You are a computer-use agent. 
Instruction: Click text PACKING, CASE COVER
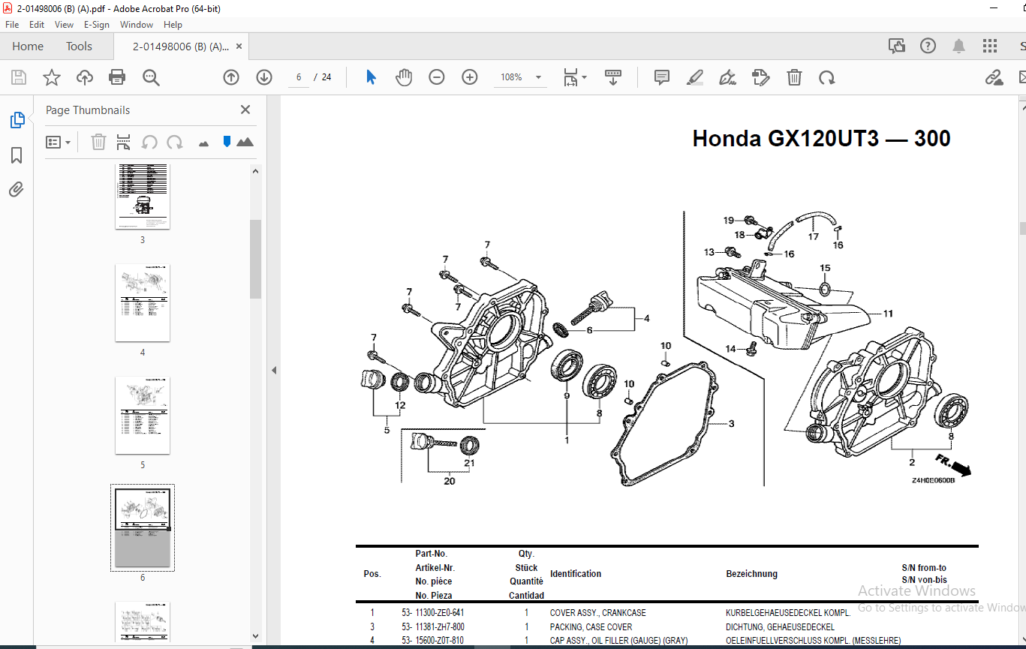(x=591, y=626)
